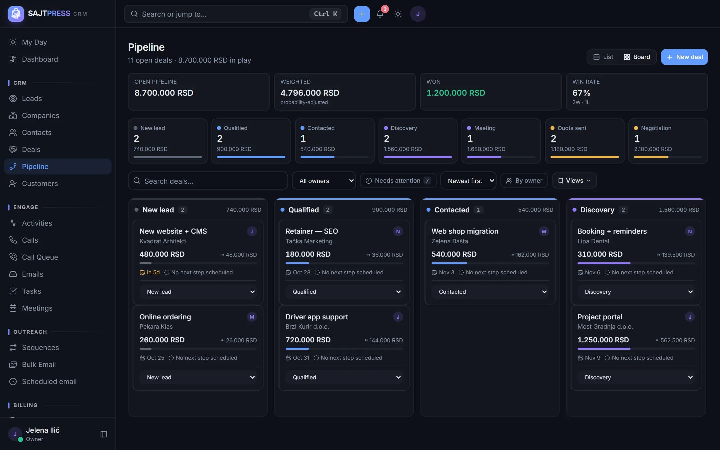Viewport: 720px width, 450px height.
Task: Click the Call Queue icon
Action: pyautogui.click(x=13, y=257)
